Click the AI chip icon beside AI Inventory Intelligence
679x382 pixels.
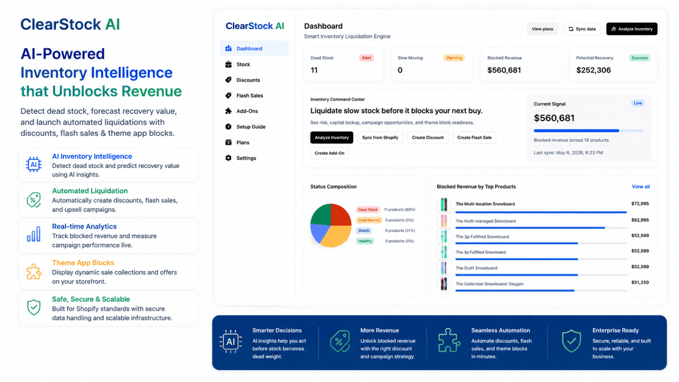tap(34, 164)
